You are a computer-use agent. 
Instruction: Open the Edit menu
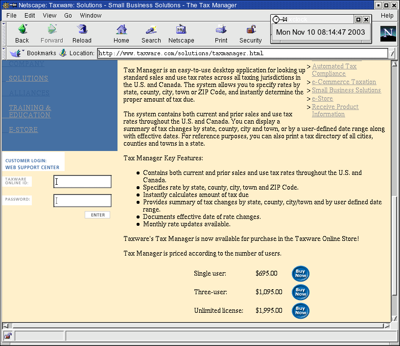(x=29, y=16)
